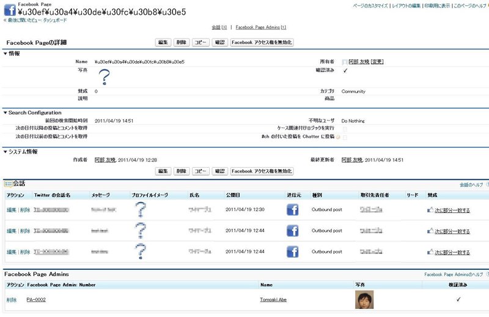Sort by the Twitter の会話名 column header
Screen dimensions: 489x317
coord(52,195)
